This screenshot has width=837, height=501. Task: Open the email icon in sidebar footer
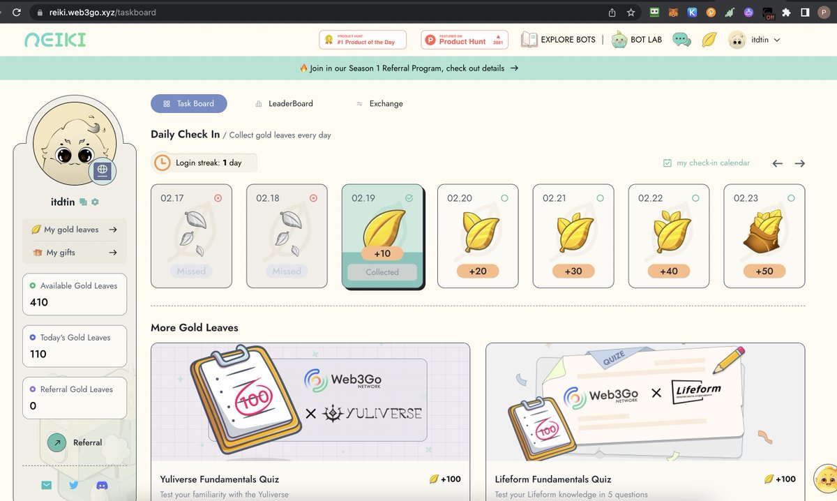pos(46,485)
